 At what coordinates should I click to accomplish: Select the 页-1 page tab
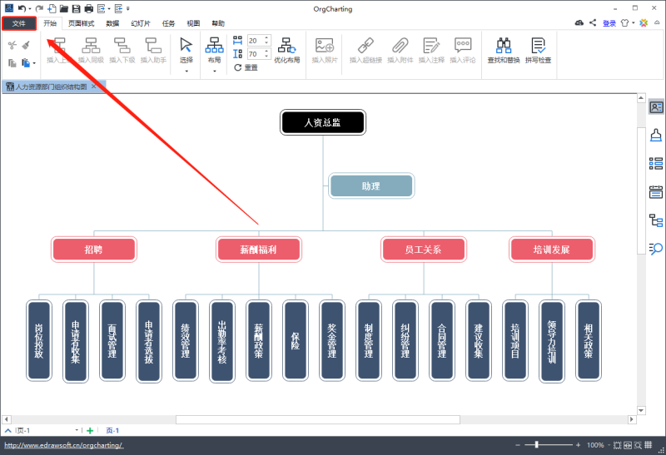112,431
